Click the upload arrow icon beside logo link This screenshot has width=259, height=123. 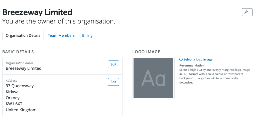tap(181, 59)
